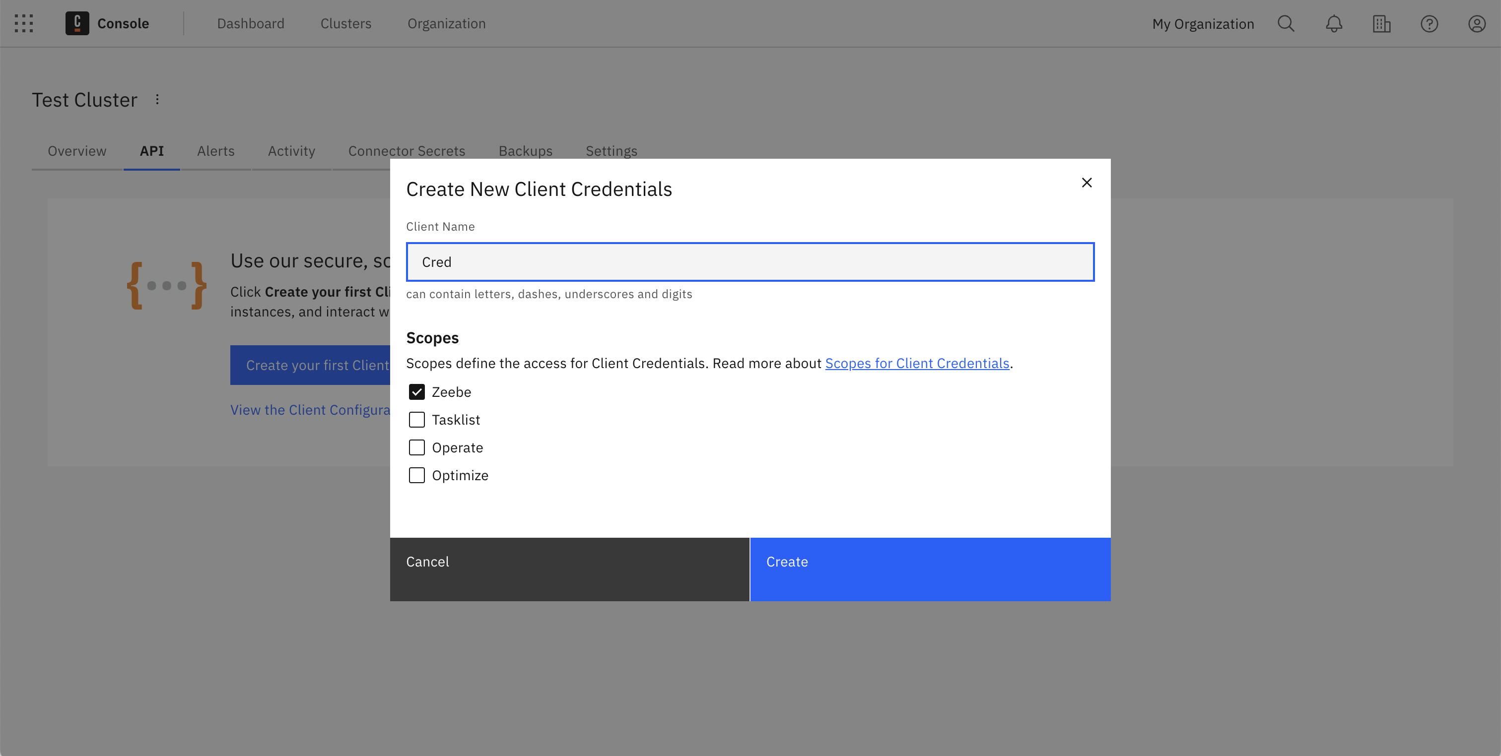Open the user profile menu
The height and width of the screenshot is (756, 1501).
(x=1477, y=23)
